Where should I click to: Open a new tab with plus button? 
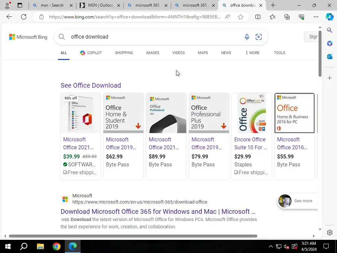point(273,5)
